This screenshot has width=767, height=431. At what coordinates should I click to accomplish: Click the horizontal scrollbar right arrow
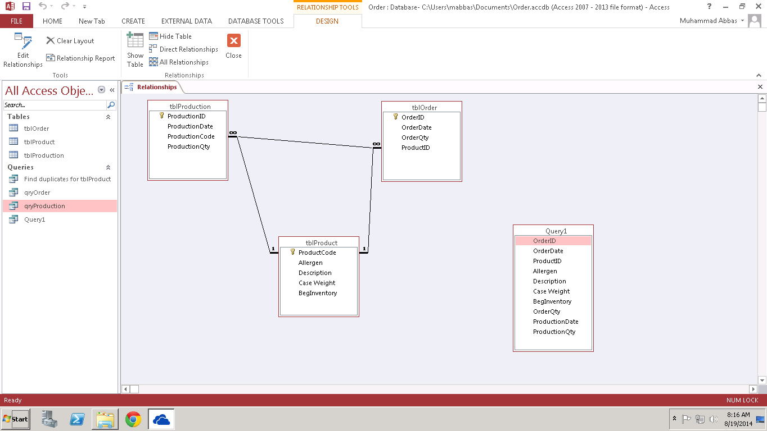(754, 389)
